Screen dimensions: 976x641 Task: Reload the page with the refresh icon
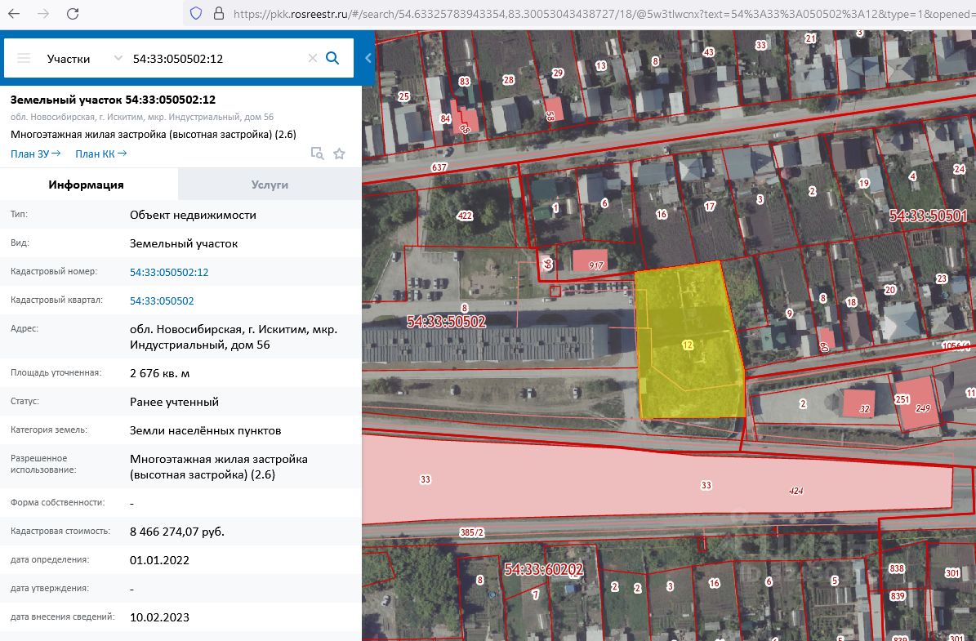[x=73, y=13]
